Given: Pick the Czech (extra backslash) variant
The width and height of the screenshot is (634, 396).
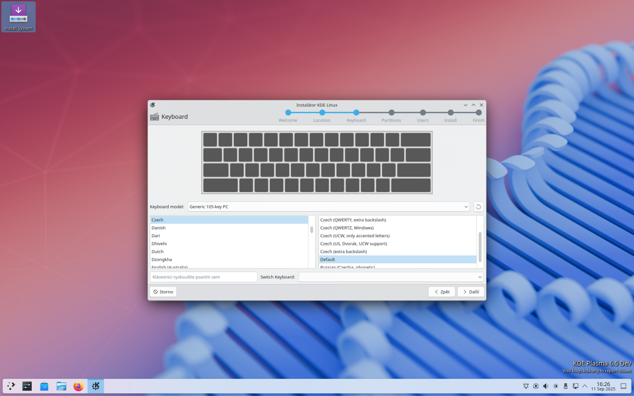Looking at the screenshot, I should pyautogui.click(x=398, y=251).
